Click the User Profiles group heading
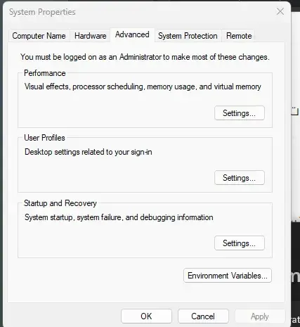300x327 pixels. [x=44, y=138]
